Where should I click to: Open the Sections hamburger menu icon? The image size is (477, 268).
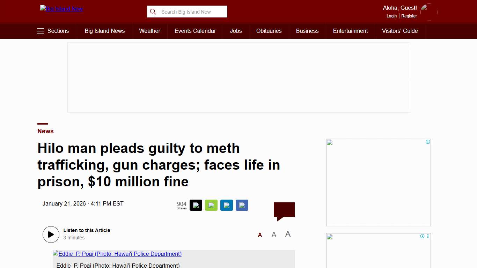[41, 31]
